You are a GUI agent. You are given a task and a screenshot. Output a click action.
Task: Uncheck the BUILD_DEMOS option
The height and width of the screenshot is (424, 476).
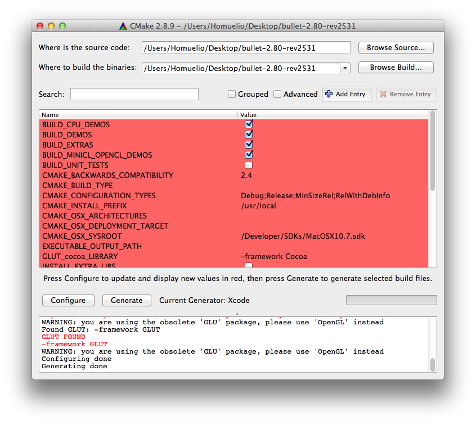click(x=249, y=135)
